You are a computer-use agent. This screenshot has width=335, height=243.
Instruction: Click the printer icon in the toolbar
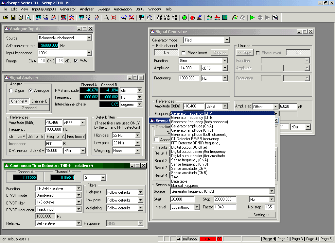coord(21,18)
